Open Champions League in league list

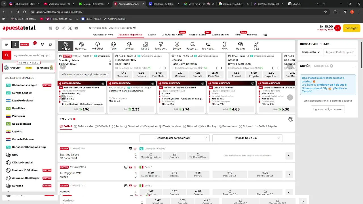pyautogui.click(x=24, y=85)
